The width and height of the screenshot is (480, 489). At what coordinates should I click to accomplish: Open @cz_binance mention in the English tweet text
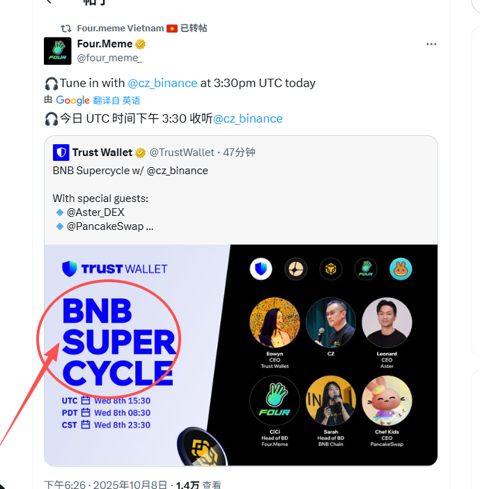[162, 83]
